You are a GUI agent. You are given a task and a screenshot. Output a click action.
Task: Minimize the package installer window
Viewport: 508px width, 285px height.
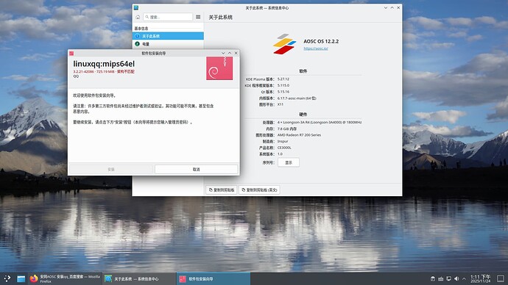coord(223,53)
